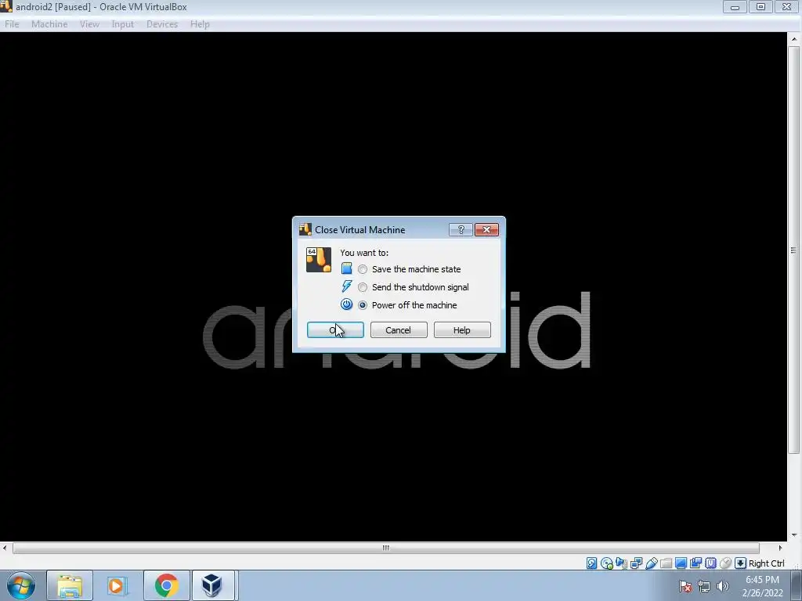Image resolution: width=802 pixels, height=601 pixels.
Task: Open Windows Explorer from the taskbar
Action: (70, 585)
